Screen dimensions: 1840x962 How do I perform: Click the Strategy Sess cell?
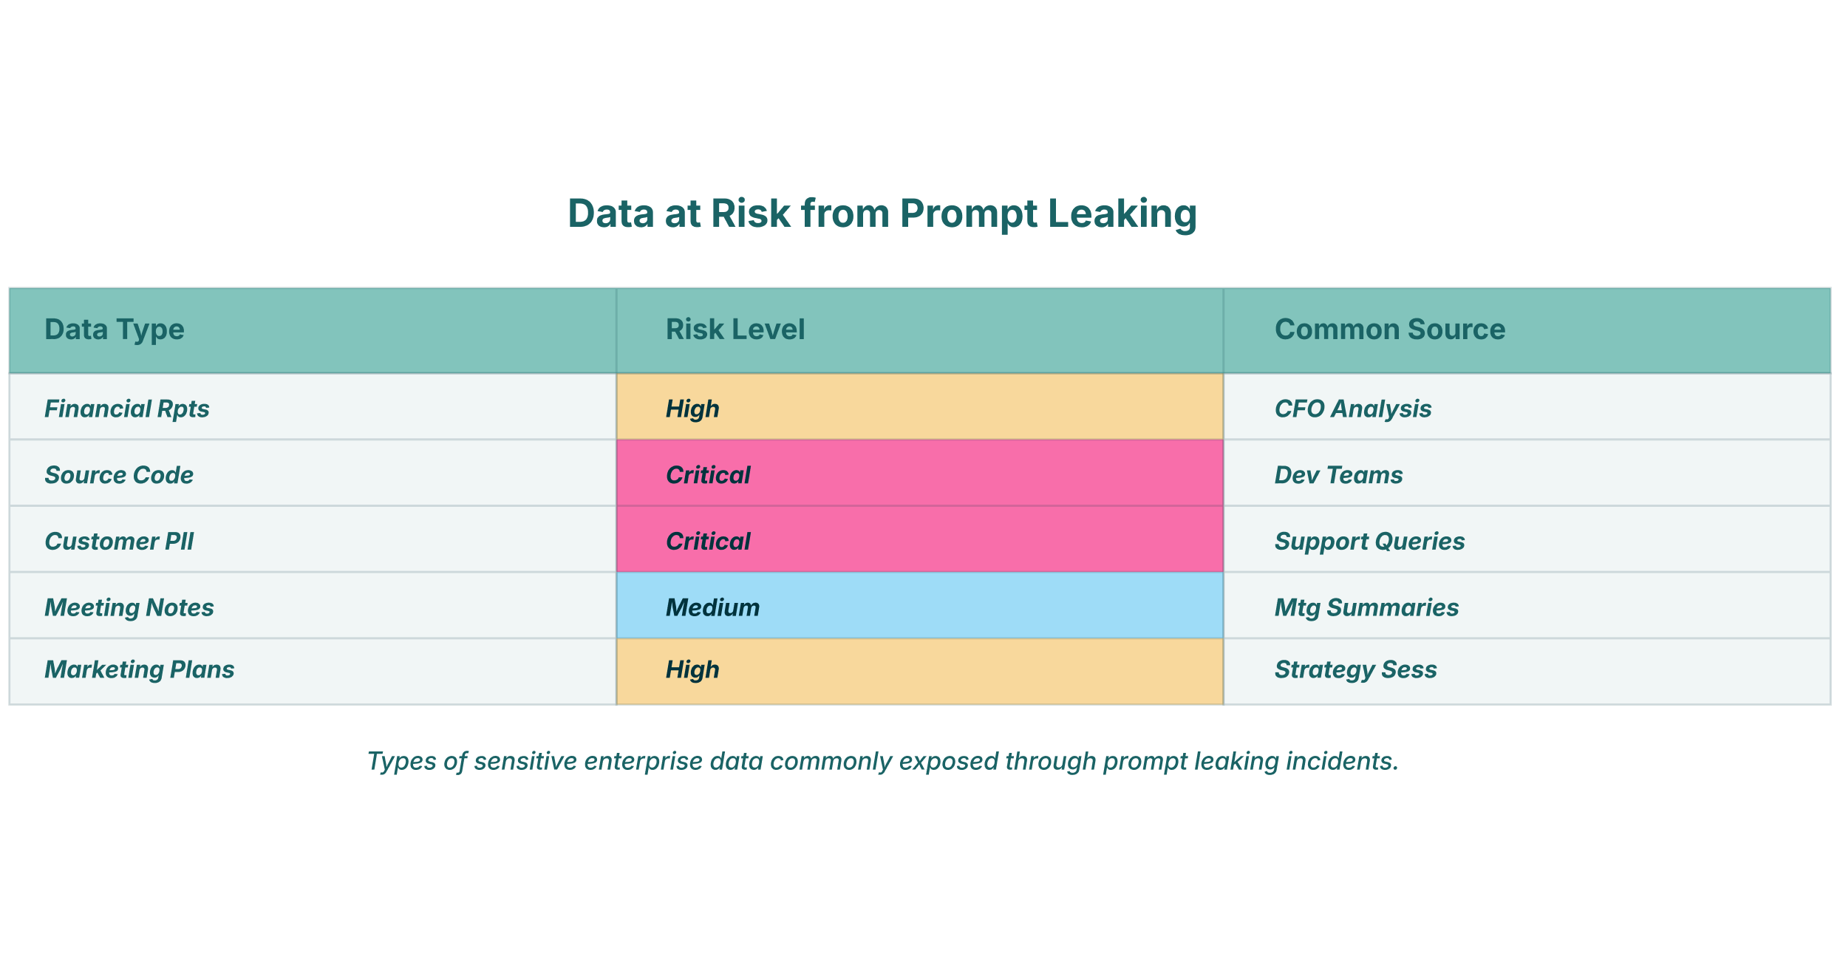[1355, 669]
